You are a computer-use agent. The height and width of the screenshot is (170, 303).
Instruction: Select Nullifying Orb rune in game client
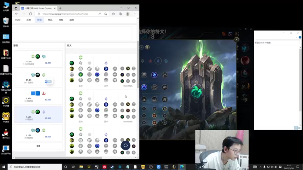[144, 75]
